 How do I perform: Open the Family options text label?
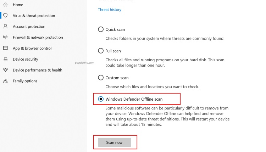[x=25, y=81]
